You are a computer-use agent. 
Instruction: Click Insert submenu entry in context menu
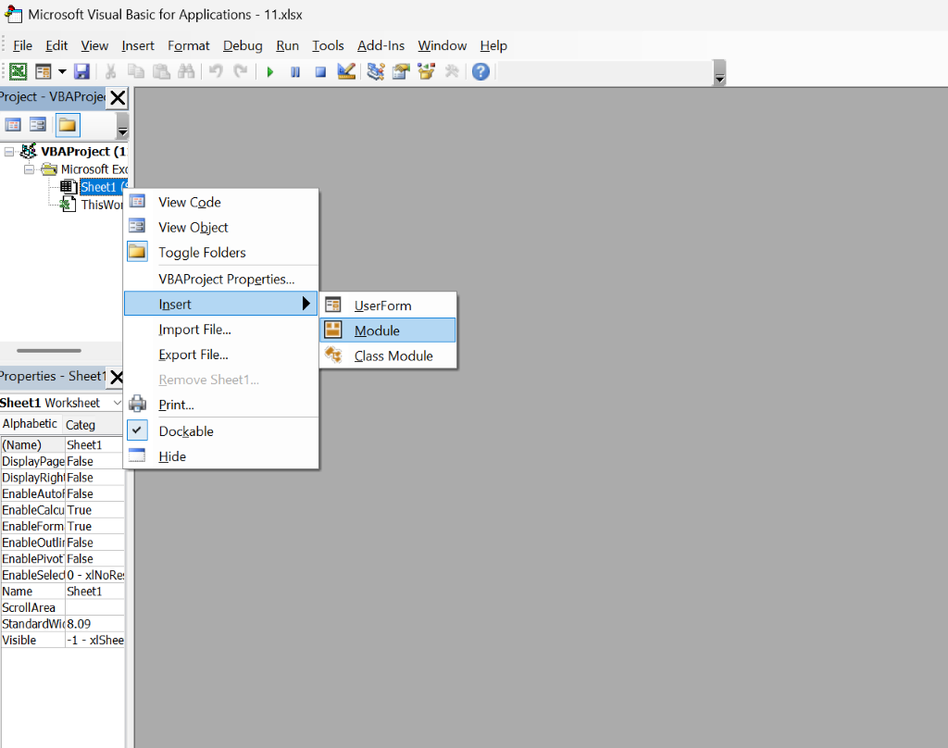pos(220,304)
